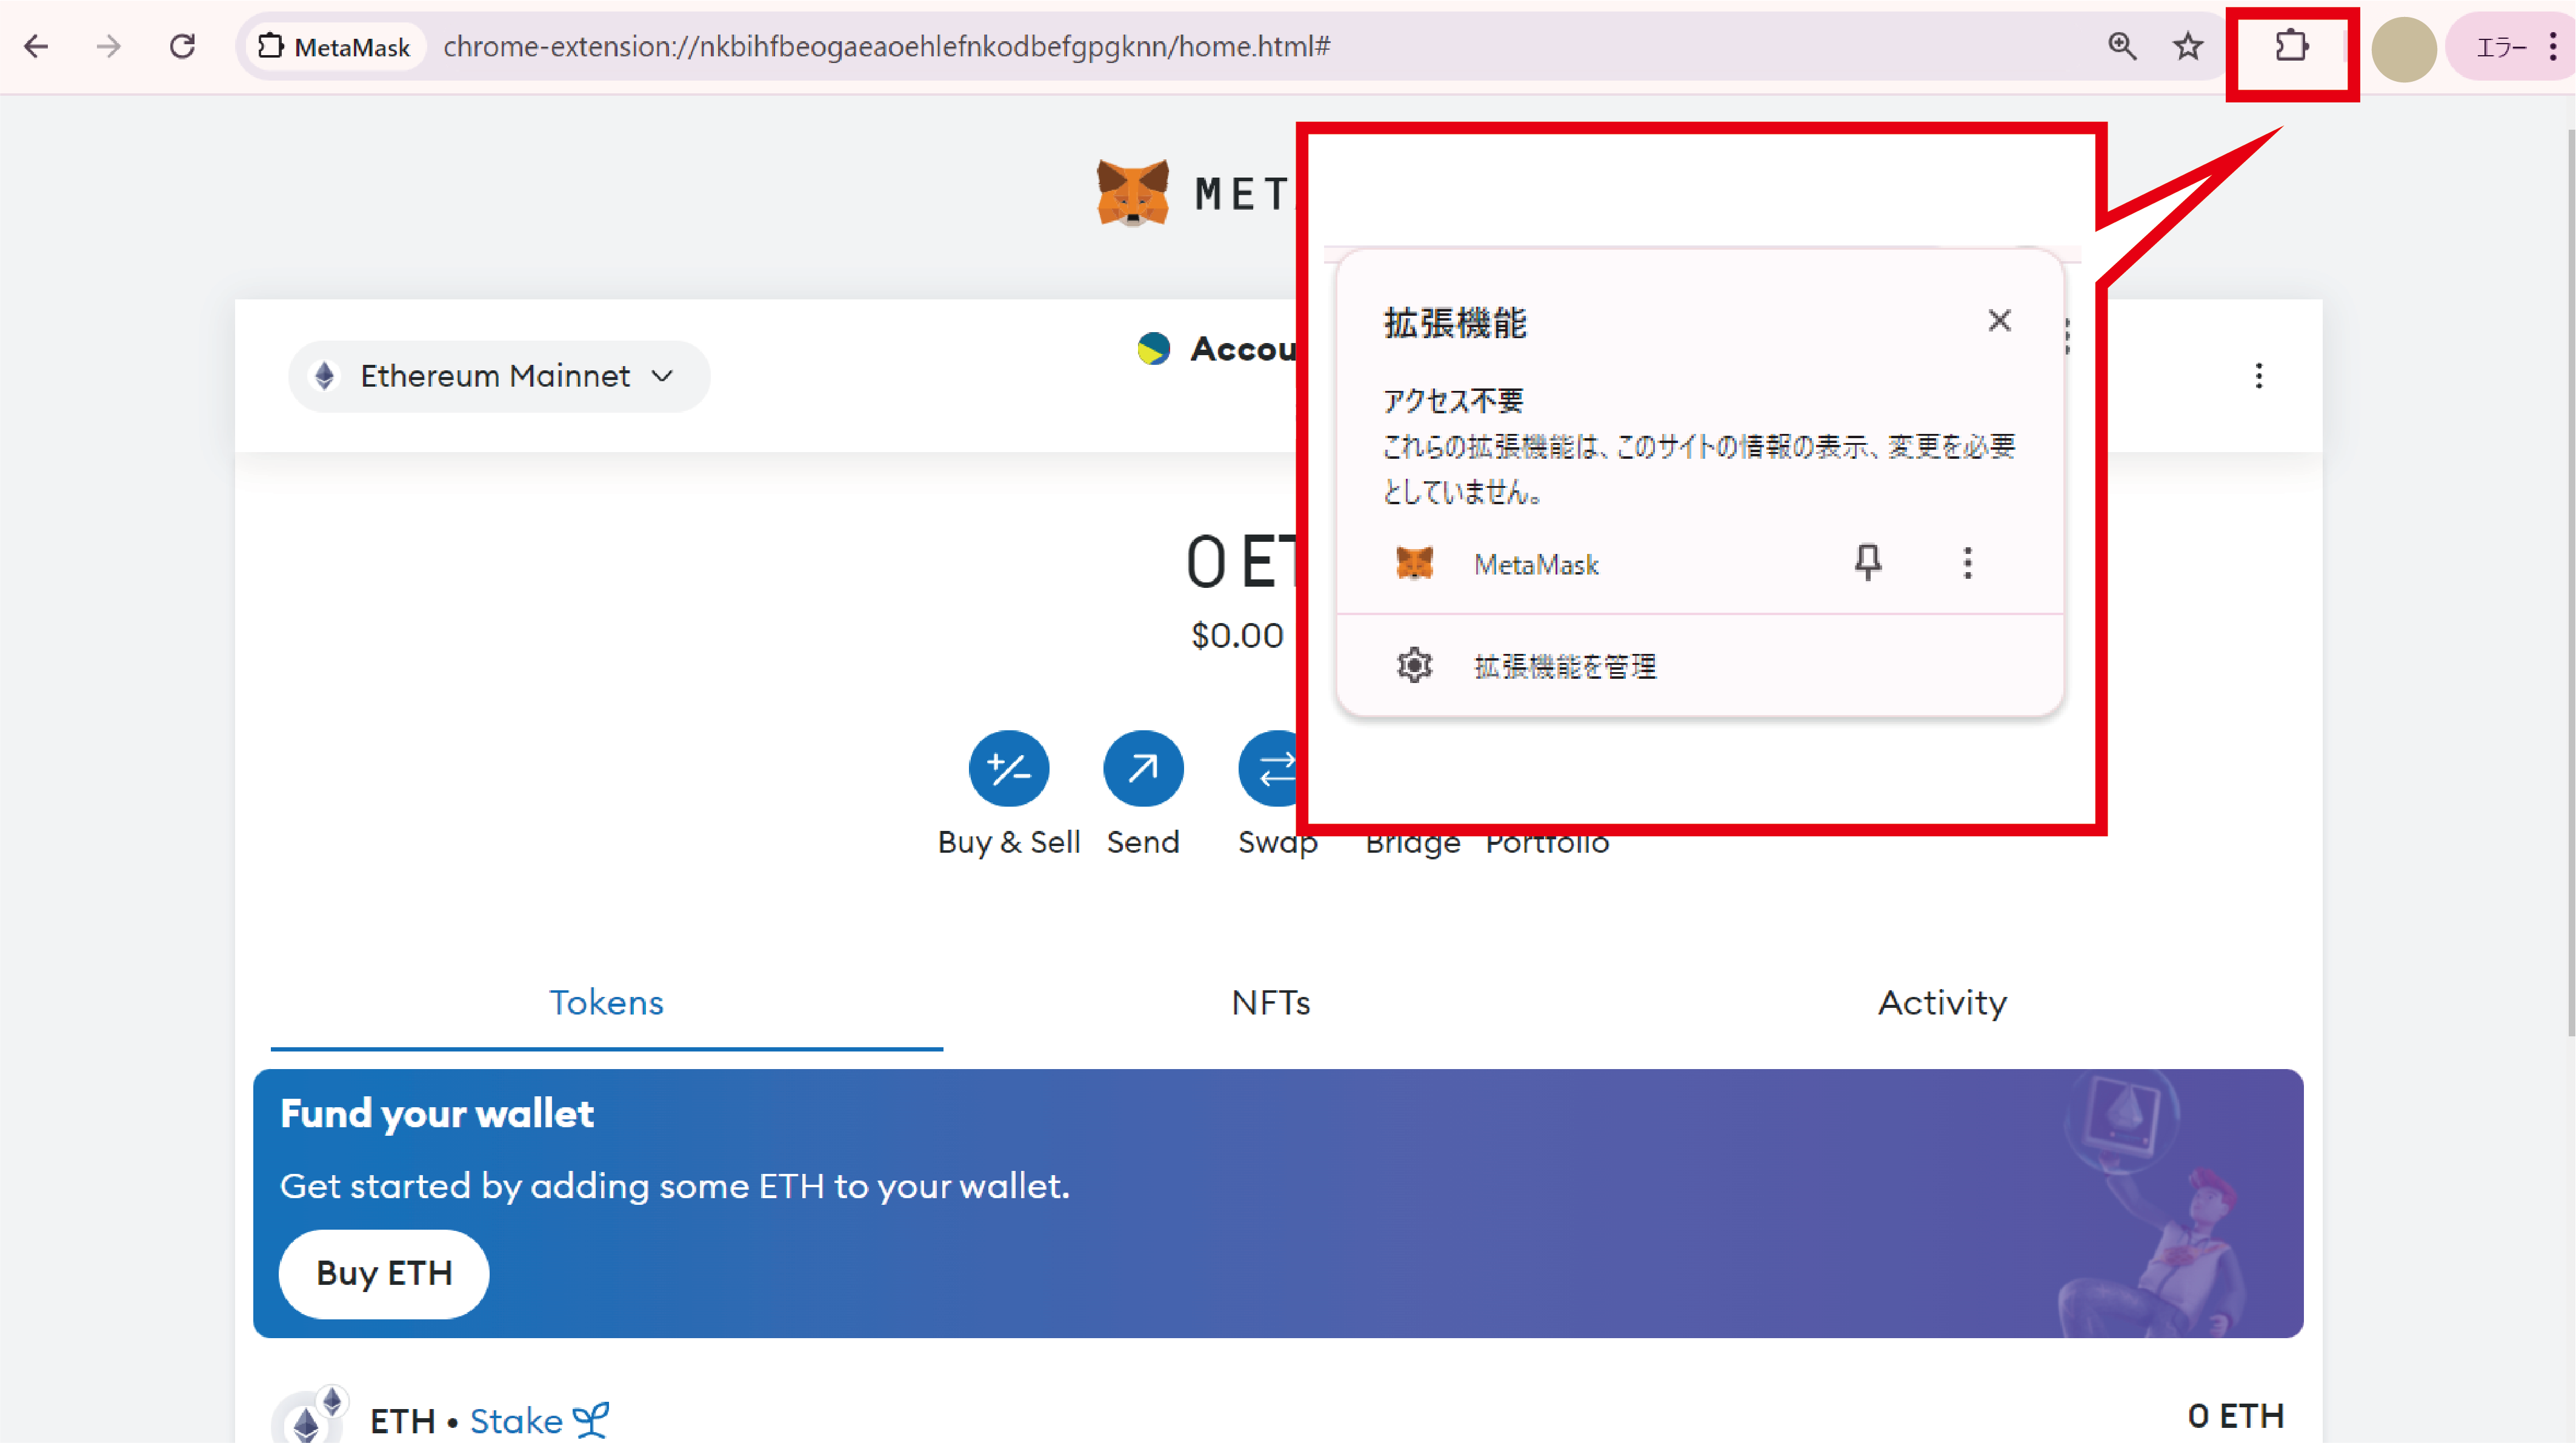Open 拡張機能を管理 manage extensions
This screenshot has width=2576, height=1443.
(1700, 666)
